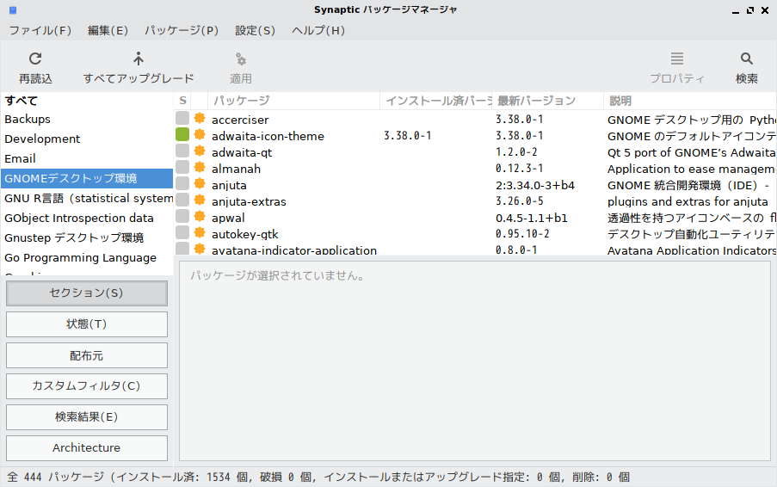Click the Upgrade All (すべてアップグレード) icon
The width and height of the screenshot is (777, 487).
(x=139, y=59)
